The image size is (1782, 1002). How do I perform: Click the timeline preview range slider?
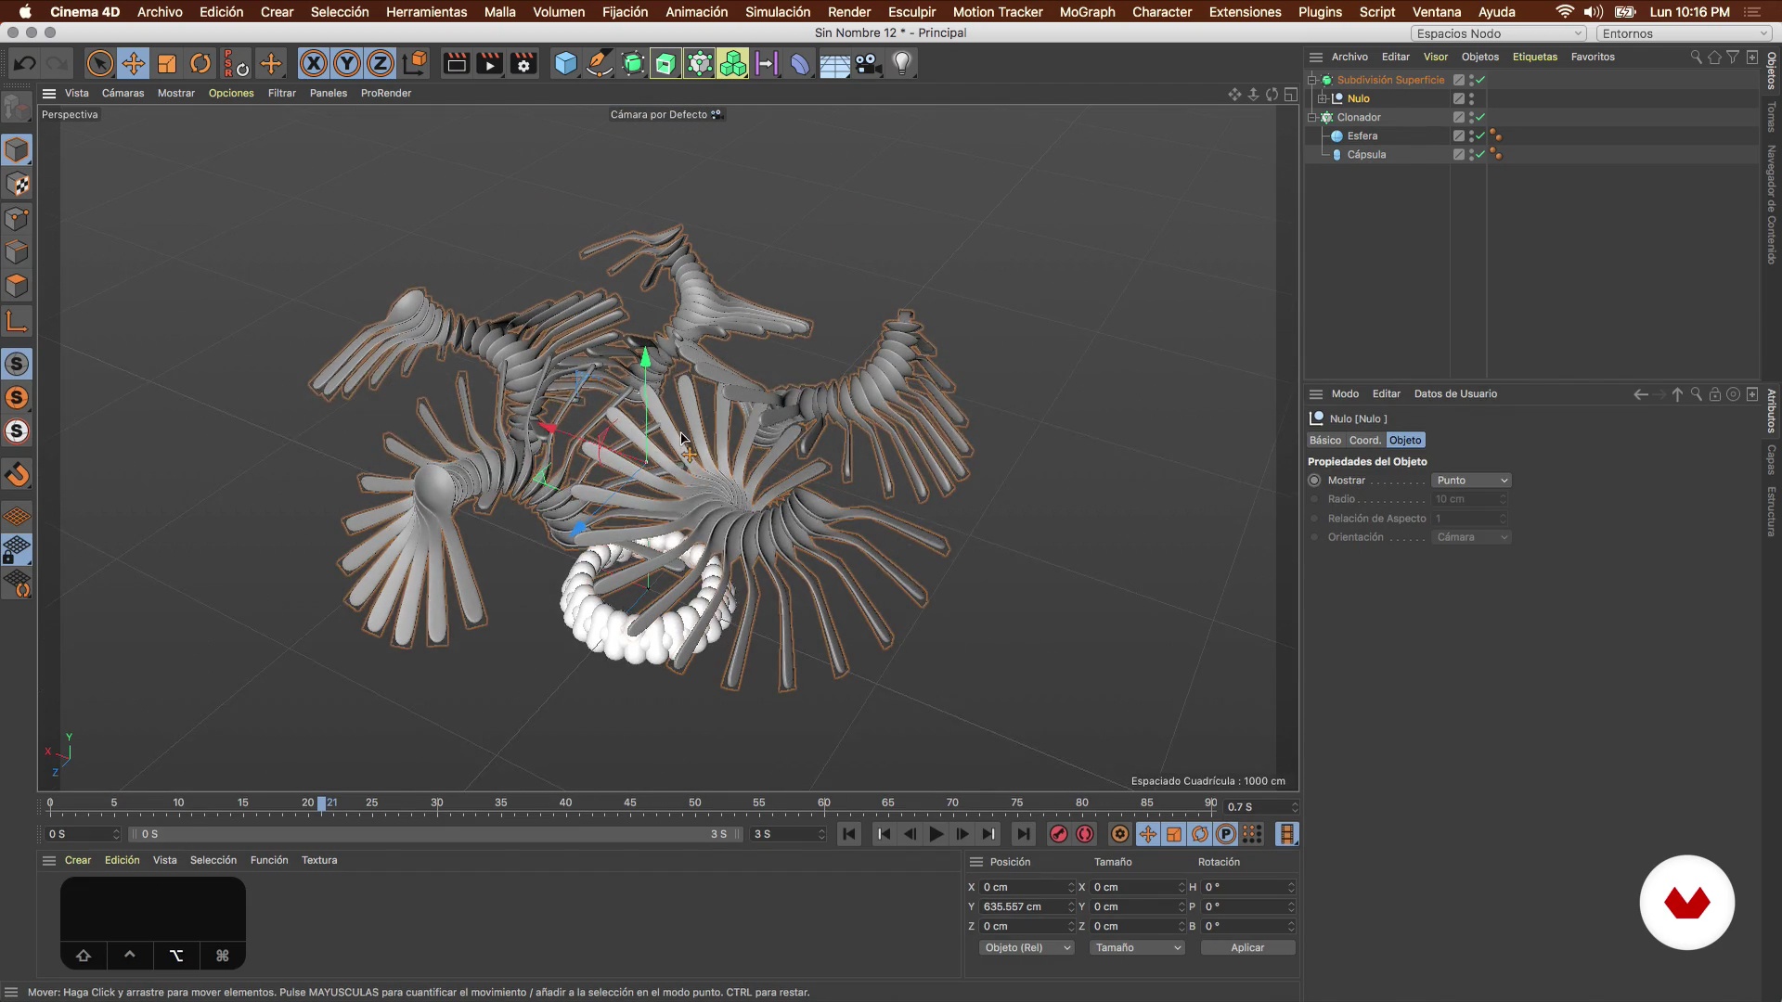pos(434,834)
